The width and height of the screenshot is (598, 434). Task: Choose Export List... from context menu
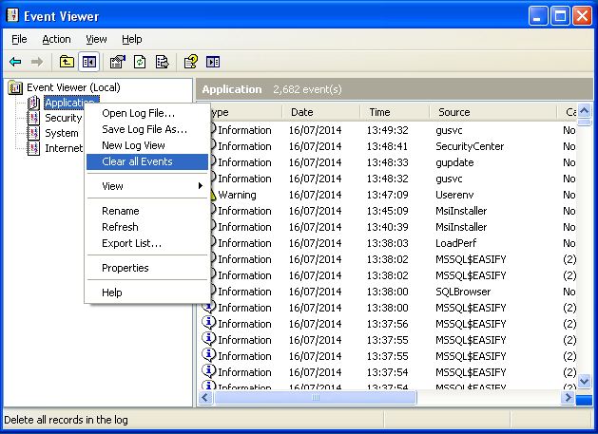click(x=131, y=243)
